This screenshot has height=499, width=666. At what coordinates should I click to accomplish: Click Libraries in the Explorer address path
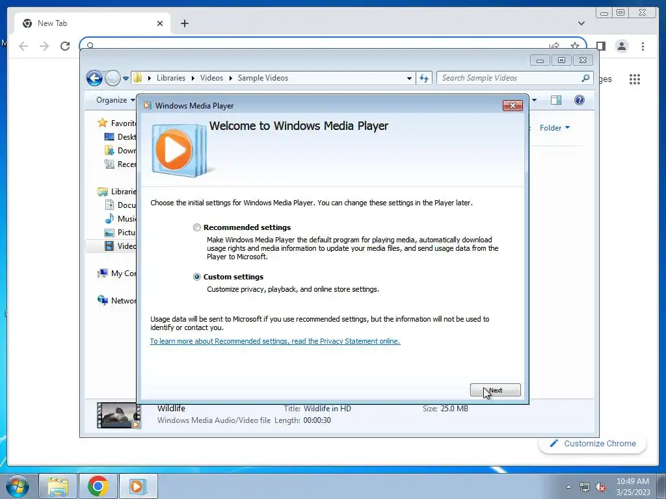tap(171, 78)
